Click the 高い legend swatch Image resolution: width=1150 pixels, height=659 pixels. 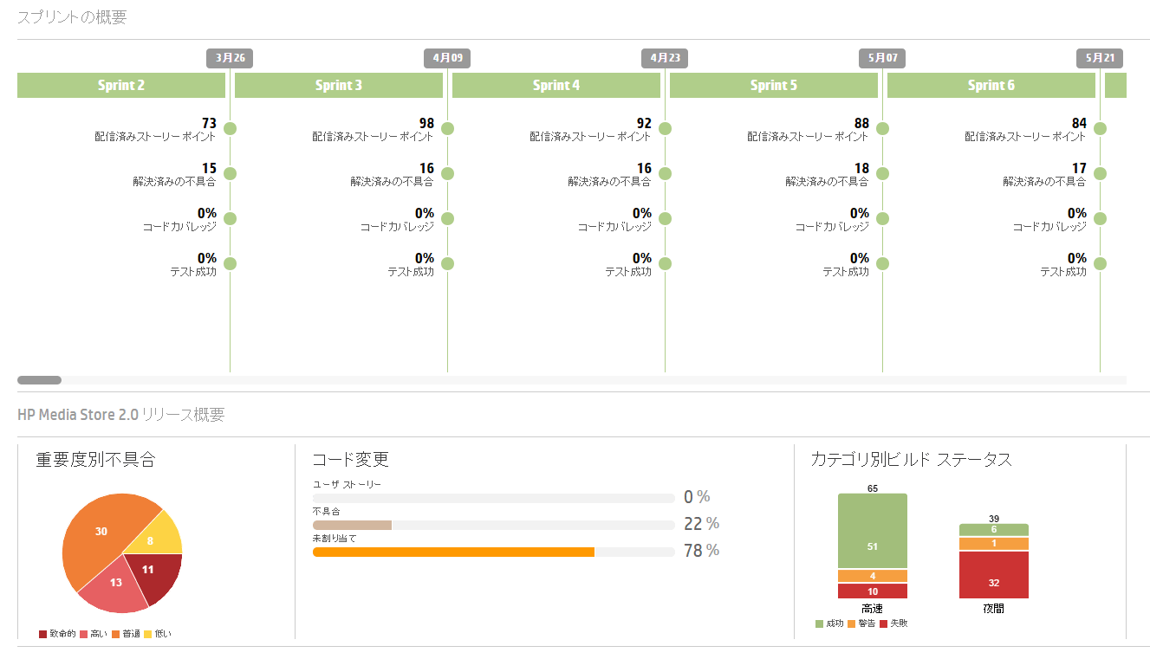84,634
